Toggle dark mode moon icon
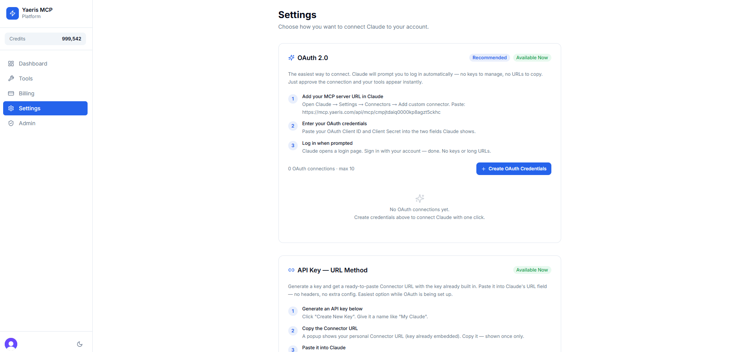The width and height of the screenshot is (743, 352). click(x=80, y=344)
